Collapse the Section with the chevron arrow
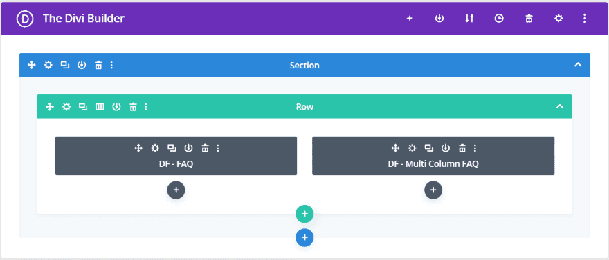This screenshot has height=260, width=609. pyautogui.click(x=578, y=65)
